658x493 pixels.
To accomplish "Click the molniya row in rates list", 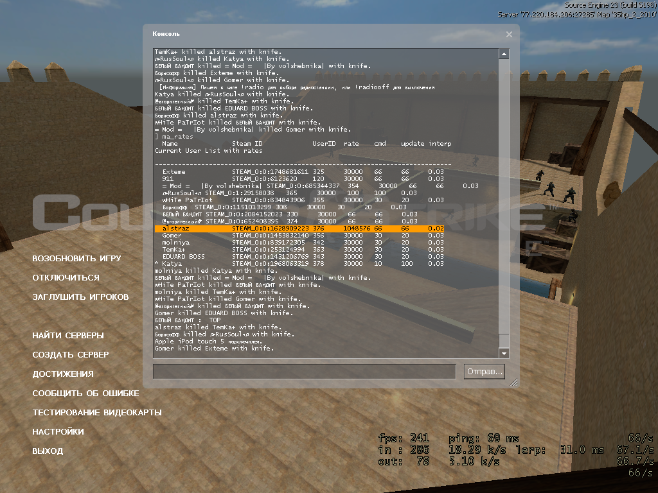I will 303,243.
